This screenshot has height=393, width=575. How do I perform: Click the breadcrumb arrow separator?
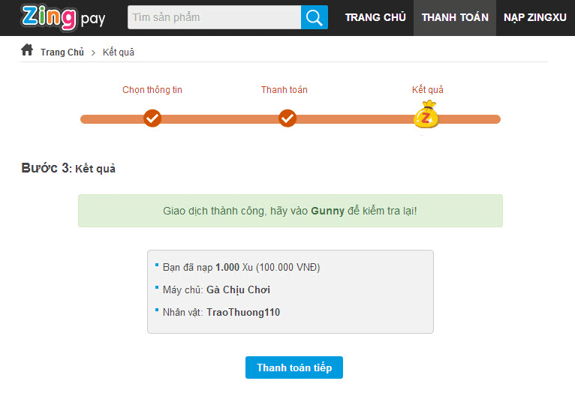click(x=93, y=52)
